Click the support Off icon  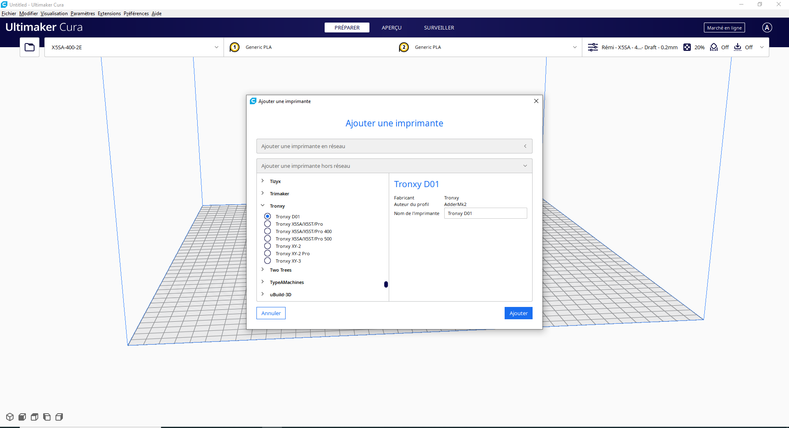(714, 47)
